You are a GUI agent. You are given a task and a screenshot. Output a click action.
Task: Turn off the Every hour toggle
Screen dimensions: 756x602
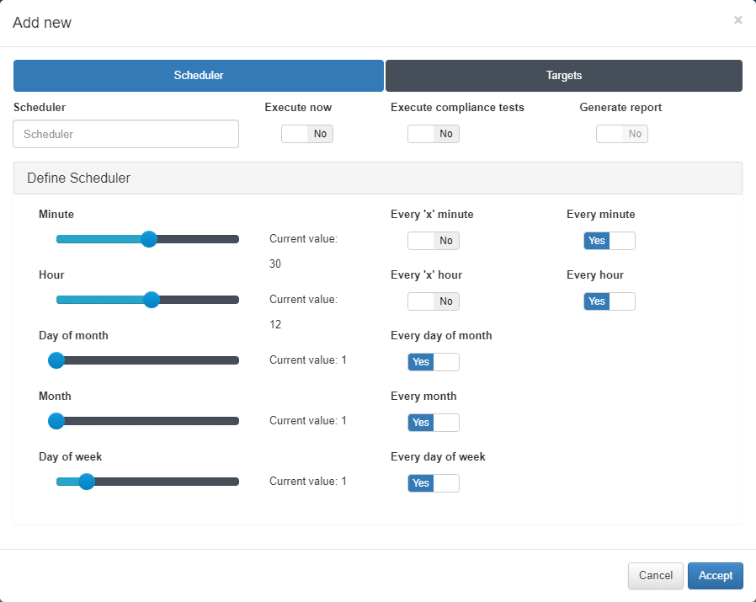(x=610, y=301)
